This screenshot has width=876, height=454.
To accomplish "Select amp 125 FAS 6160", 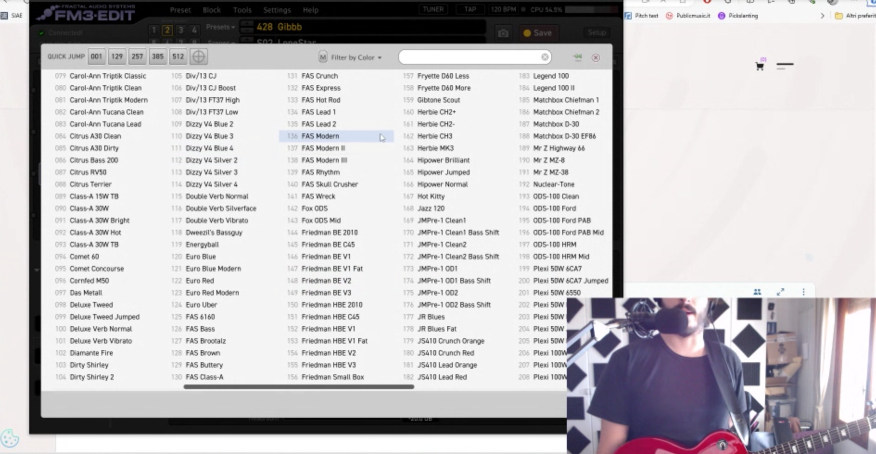I will point(193,317).
